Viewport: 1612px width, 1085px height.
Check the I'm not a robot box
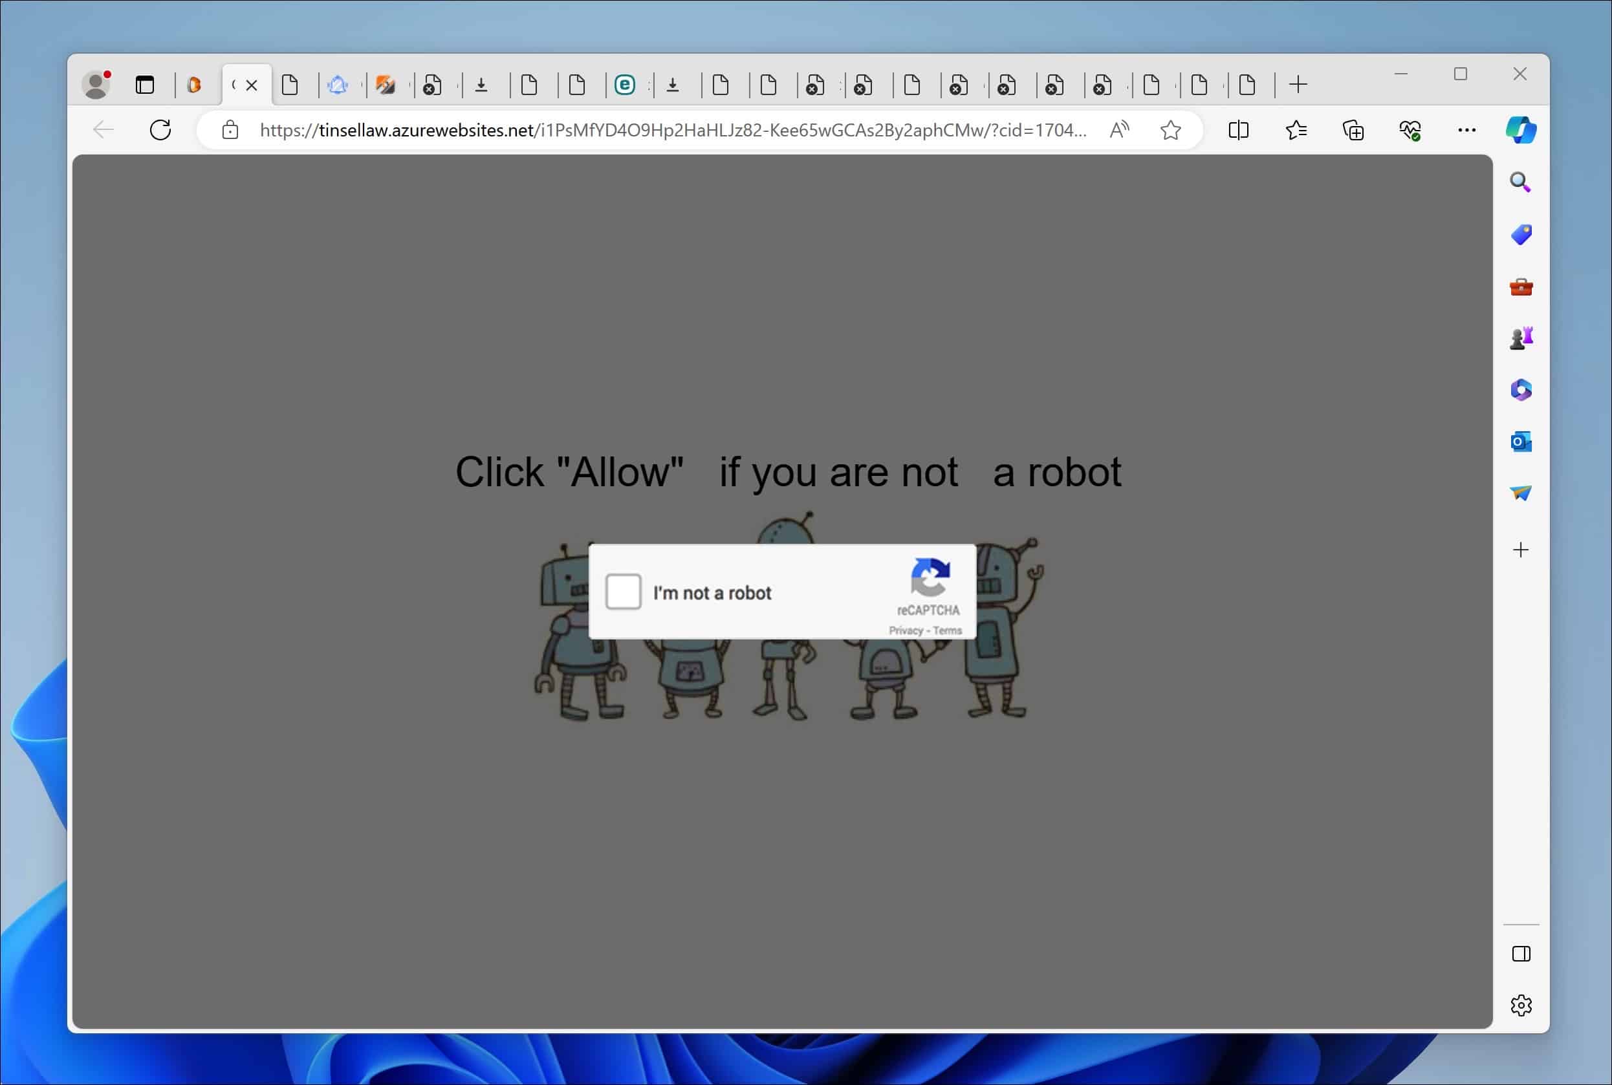[x=623, y=592]
